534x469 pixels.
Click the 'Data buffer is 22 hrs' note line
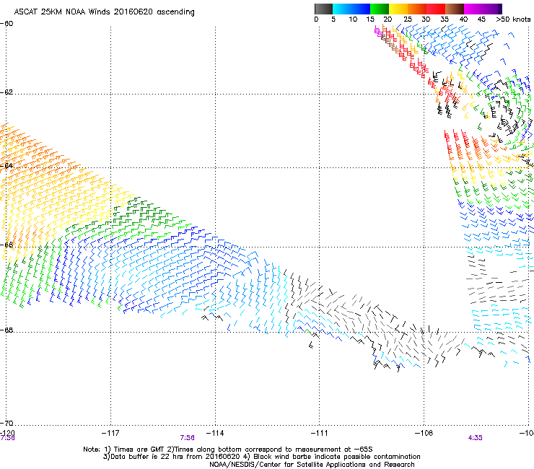(261, 457)
